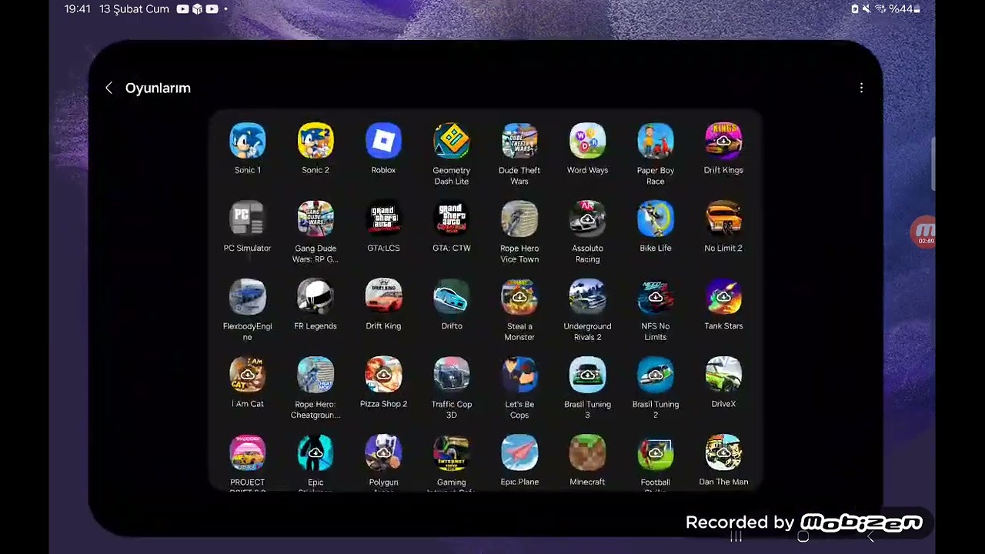Open the Drift King game
This screenshot has width=985, height=554.
pos(383,297)
